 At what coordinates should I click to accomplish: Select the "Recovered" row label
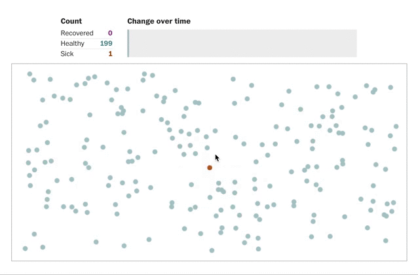[x=77, y=33]
